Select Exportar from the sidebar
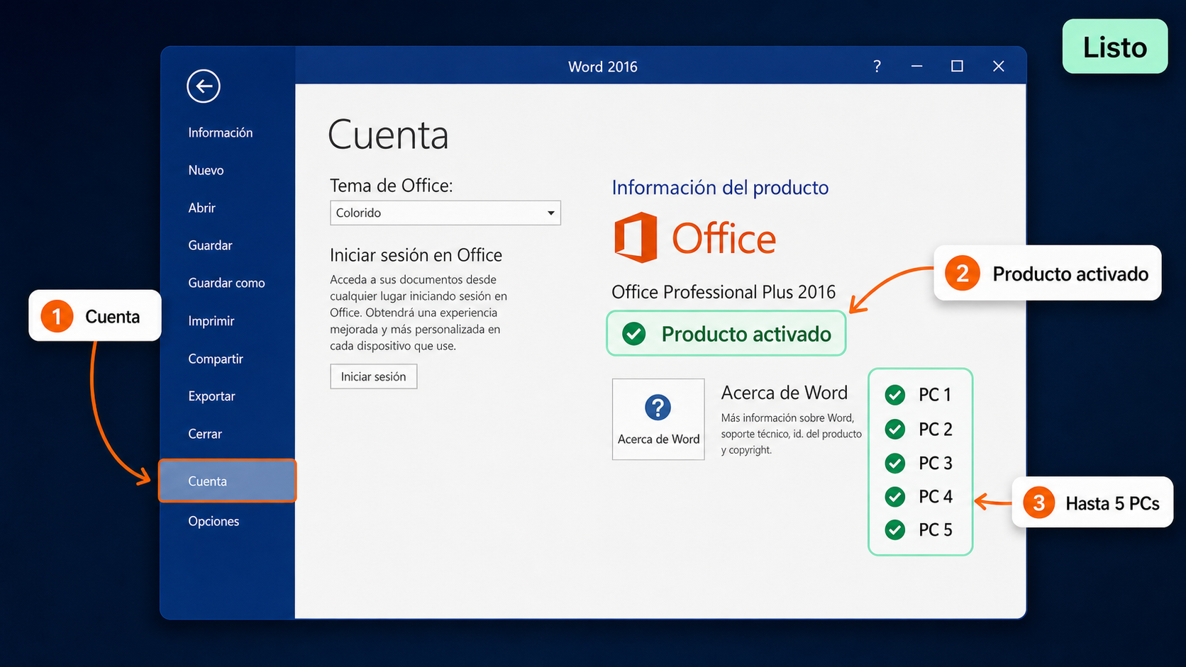This screenshot has width=1186, height=667. coord(211,396)
